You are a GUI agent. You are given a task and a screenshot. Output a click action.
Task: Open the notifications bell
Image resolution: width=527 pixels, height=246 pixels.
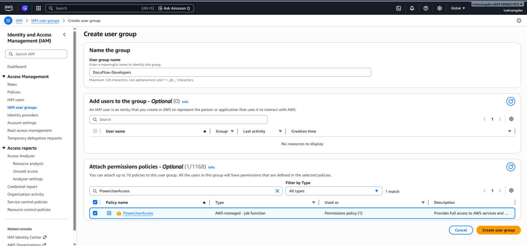pyautogui.click(x=412, y=8)
